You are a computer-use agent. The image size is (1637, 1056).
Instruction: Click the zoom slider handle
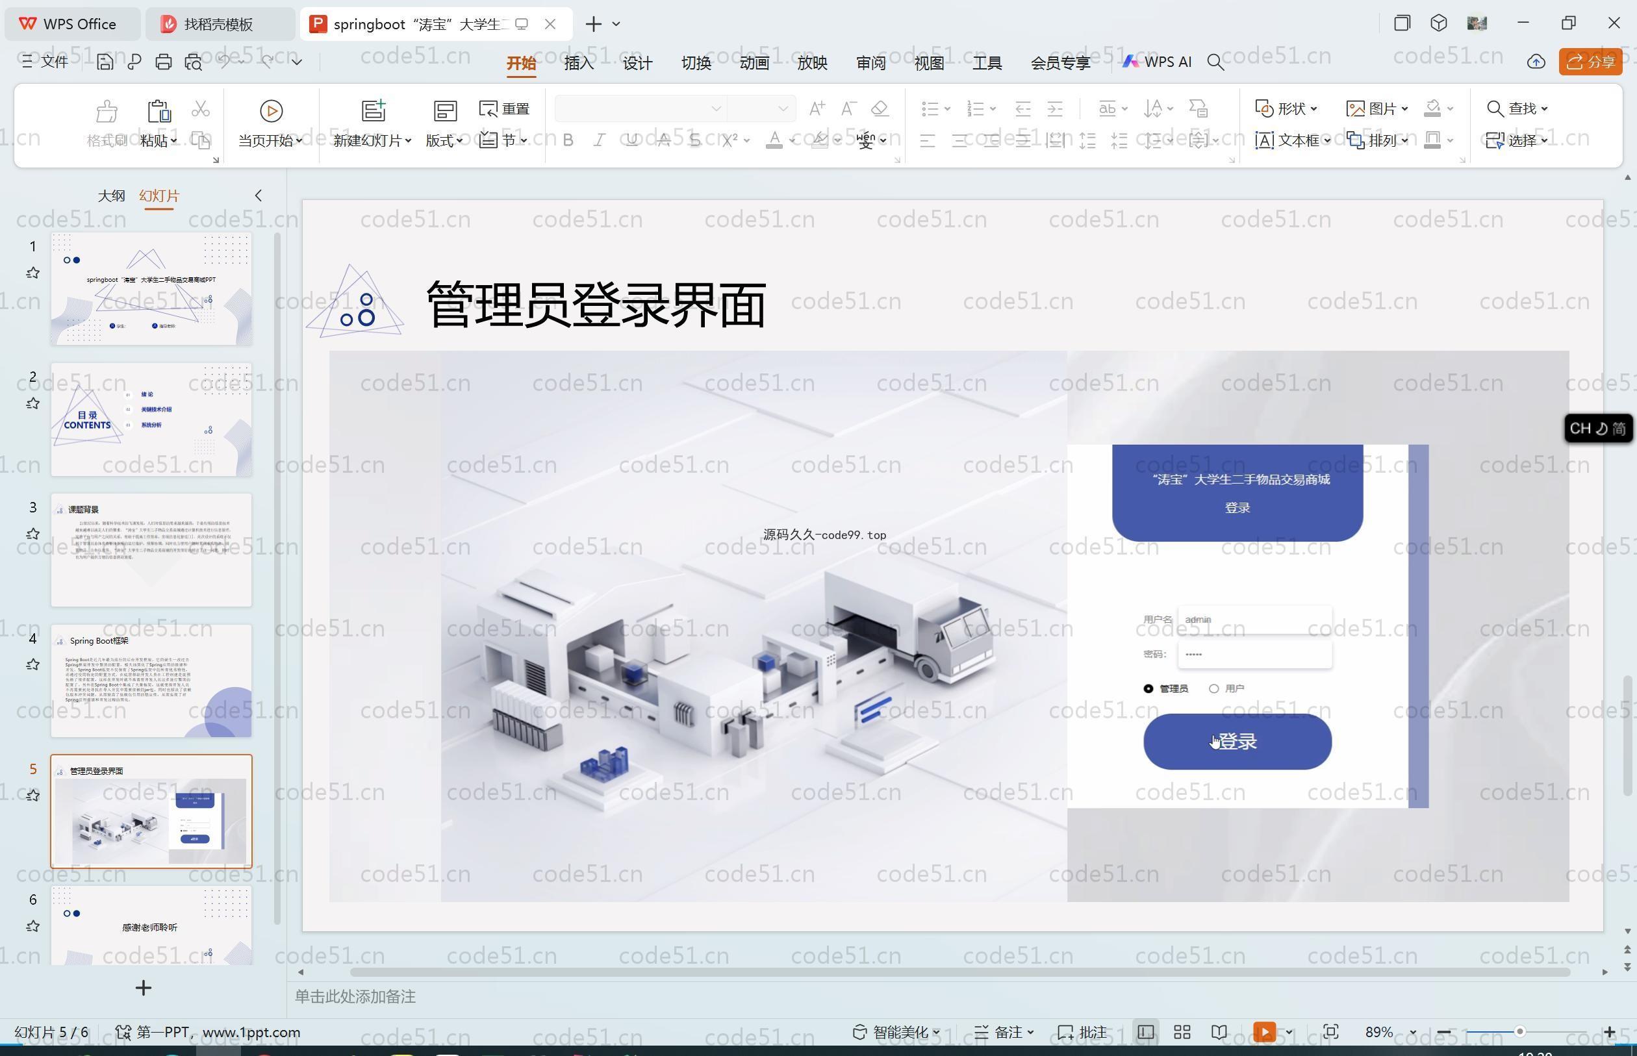click(x=1519, y=1033)
